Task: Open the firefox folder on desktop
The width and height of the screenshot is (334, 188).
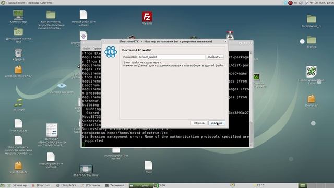Action: click(312, 42)
